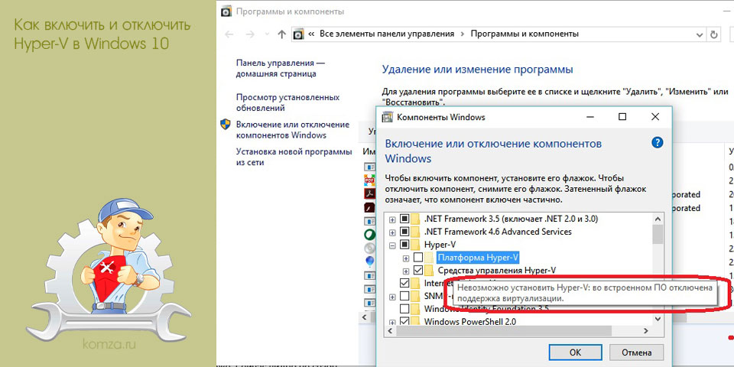Uncheck the Windows PowerShell 2.0 checkbox
This screenshot has height=367, width=734.
coord(404,322)
